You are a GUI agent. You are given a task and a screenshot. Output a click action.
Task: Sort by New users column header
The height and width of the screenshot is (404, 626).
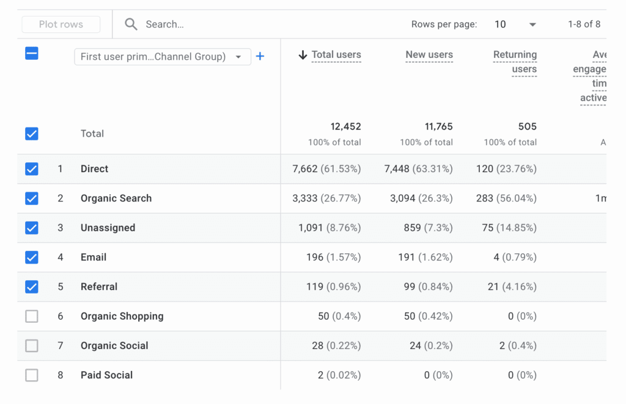[429, 55]
